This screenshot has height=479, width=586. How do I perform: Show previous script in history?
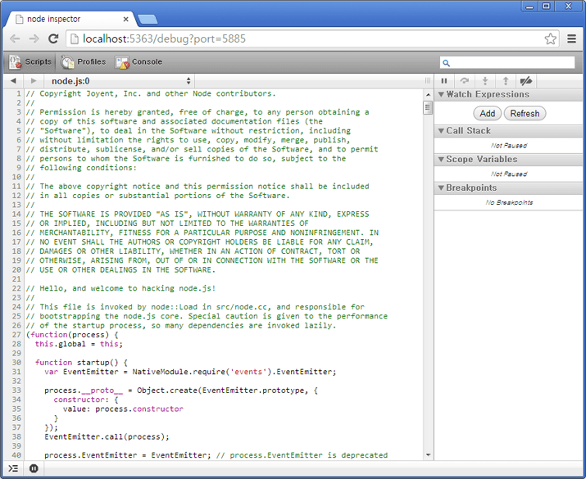13,80
